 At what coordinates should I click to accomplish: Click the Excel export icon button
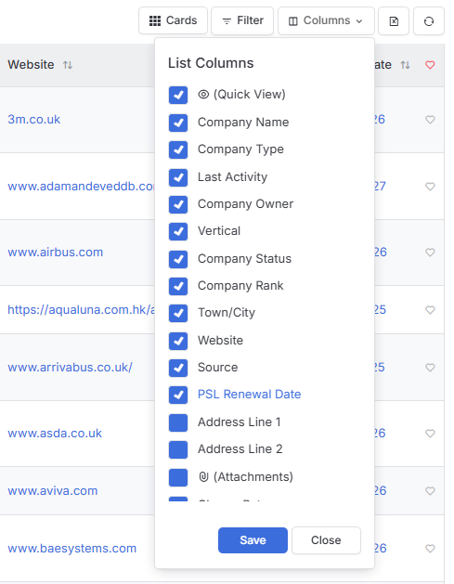point(394,20)
